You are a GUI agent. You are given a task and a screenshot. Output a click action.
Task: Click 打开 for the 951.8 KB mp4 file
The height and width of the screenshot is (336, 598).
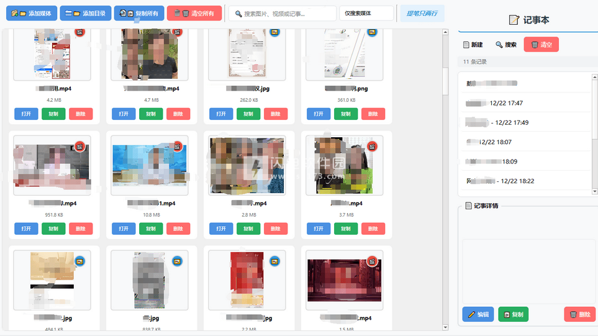[26, 229]
